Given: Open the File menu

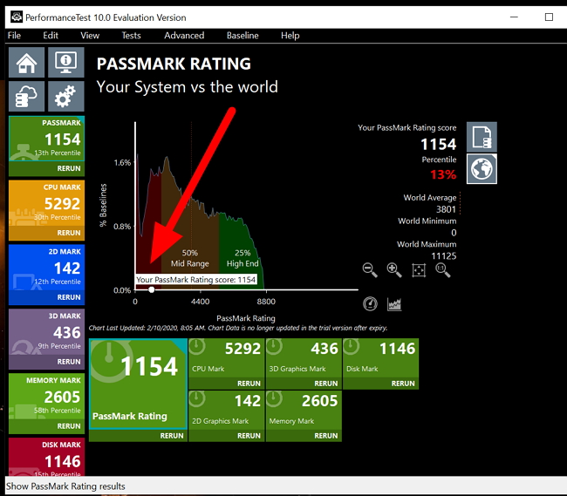Looking at the screenshot, I should click(x=14, y=36).
